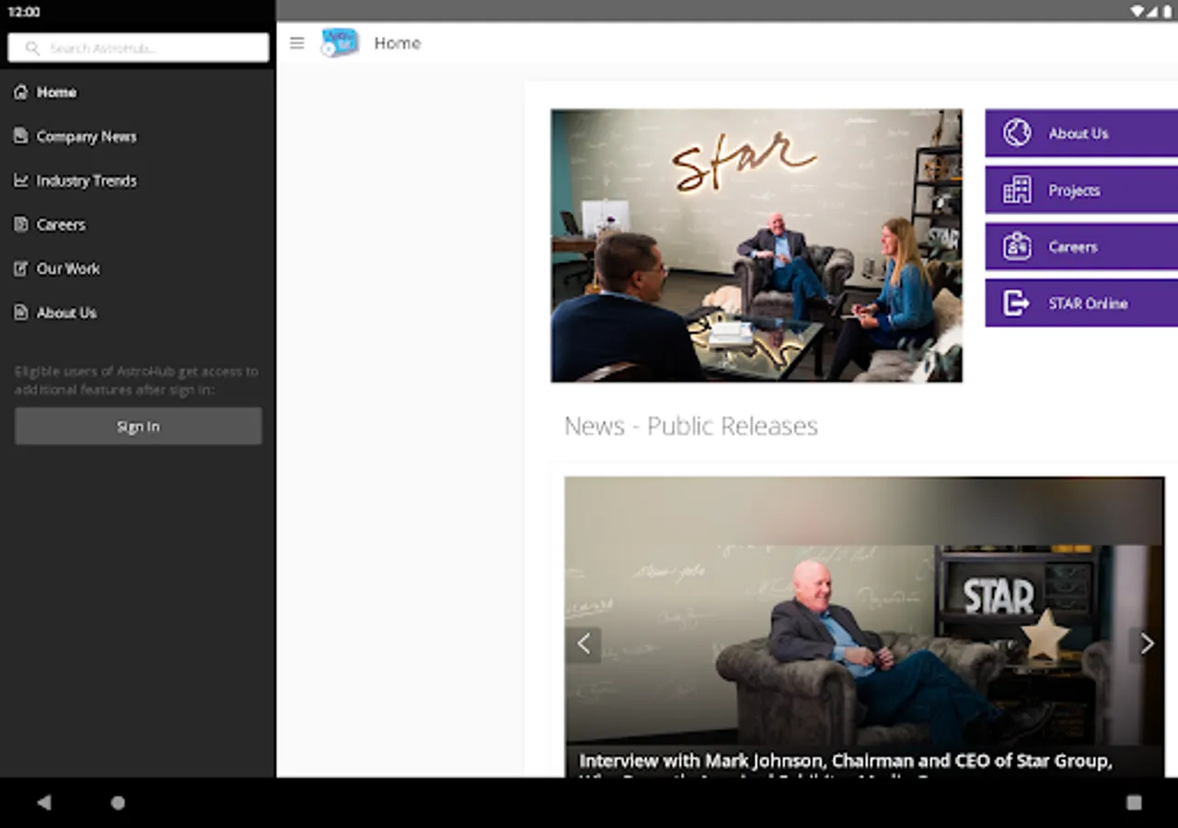This screenshot has height=828, width=1178.
Task: Tap the Android back button
Action: (x=43, y=802)
